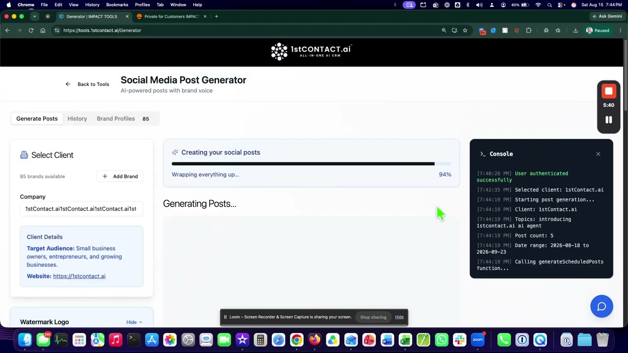Open the Profiles menu

click(x=142, y=5)
